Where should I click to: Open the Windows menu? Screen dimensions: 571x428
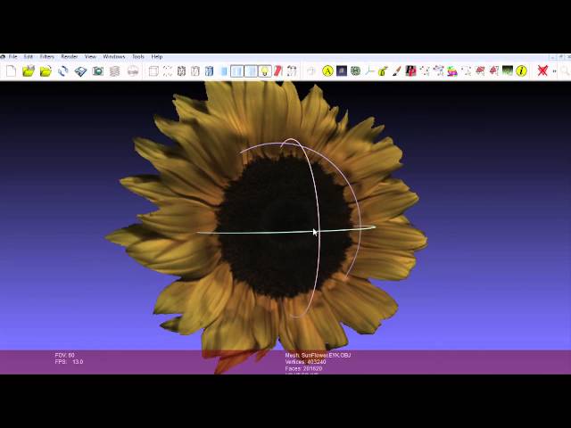[x=114, y=57]
